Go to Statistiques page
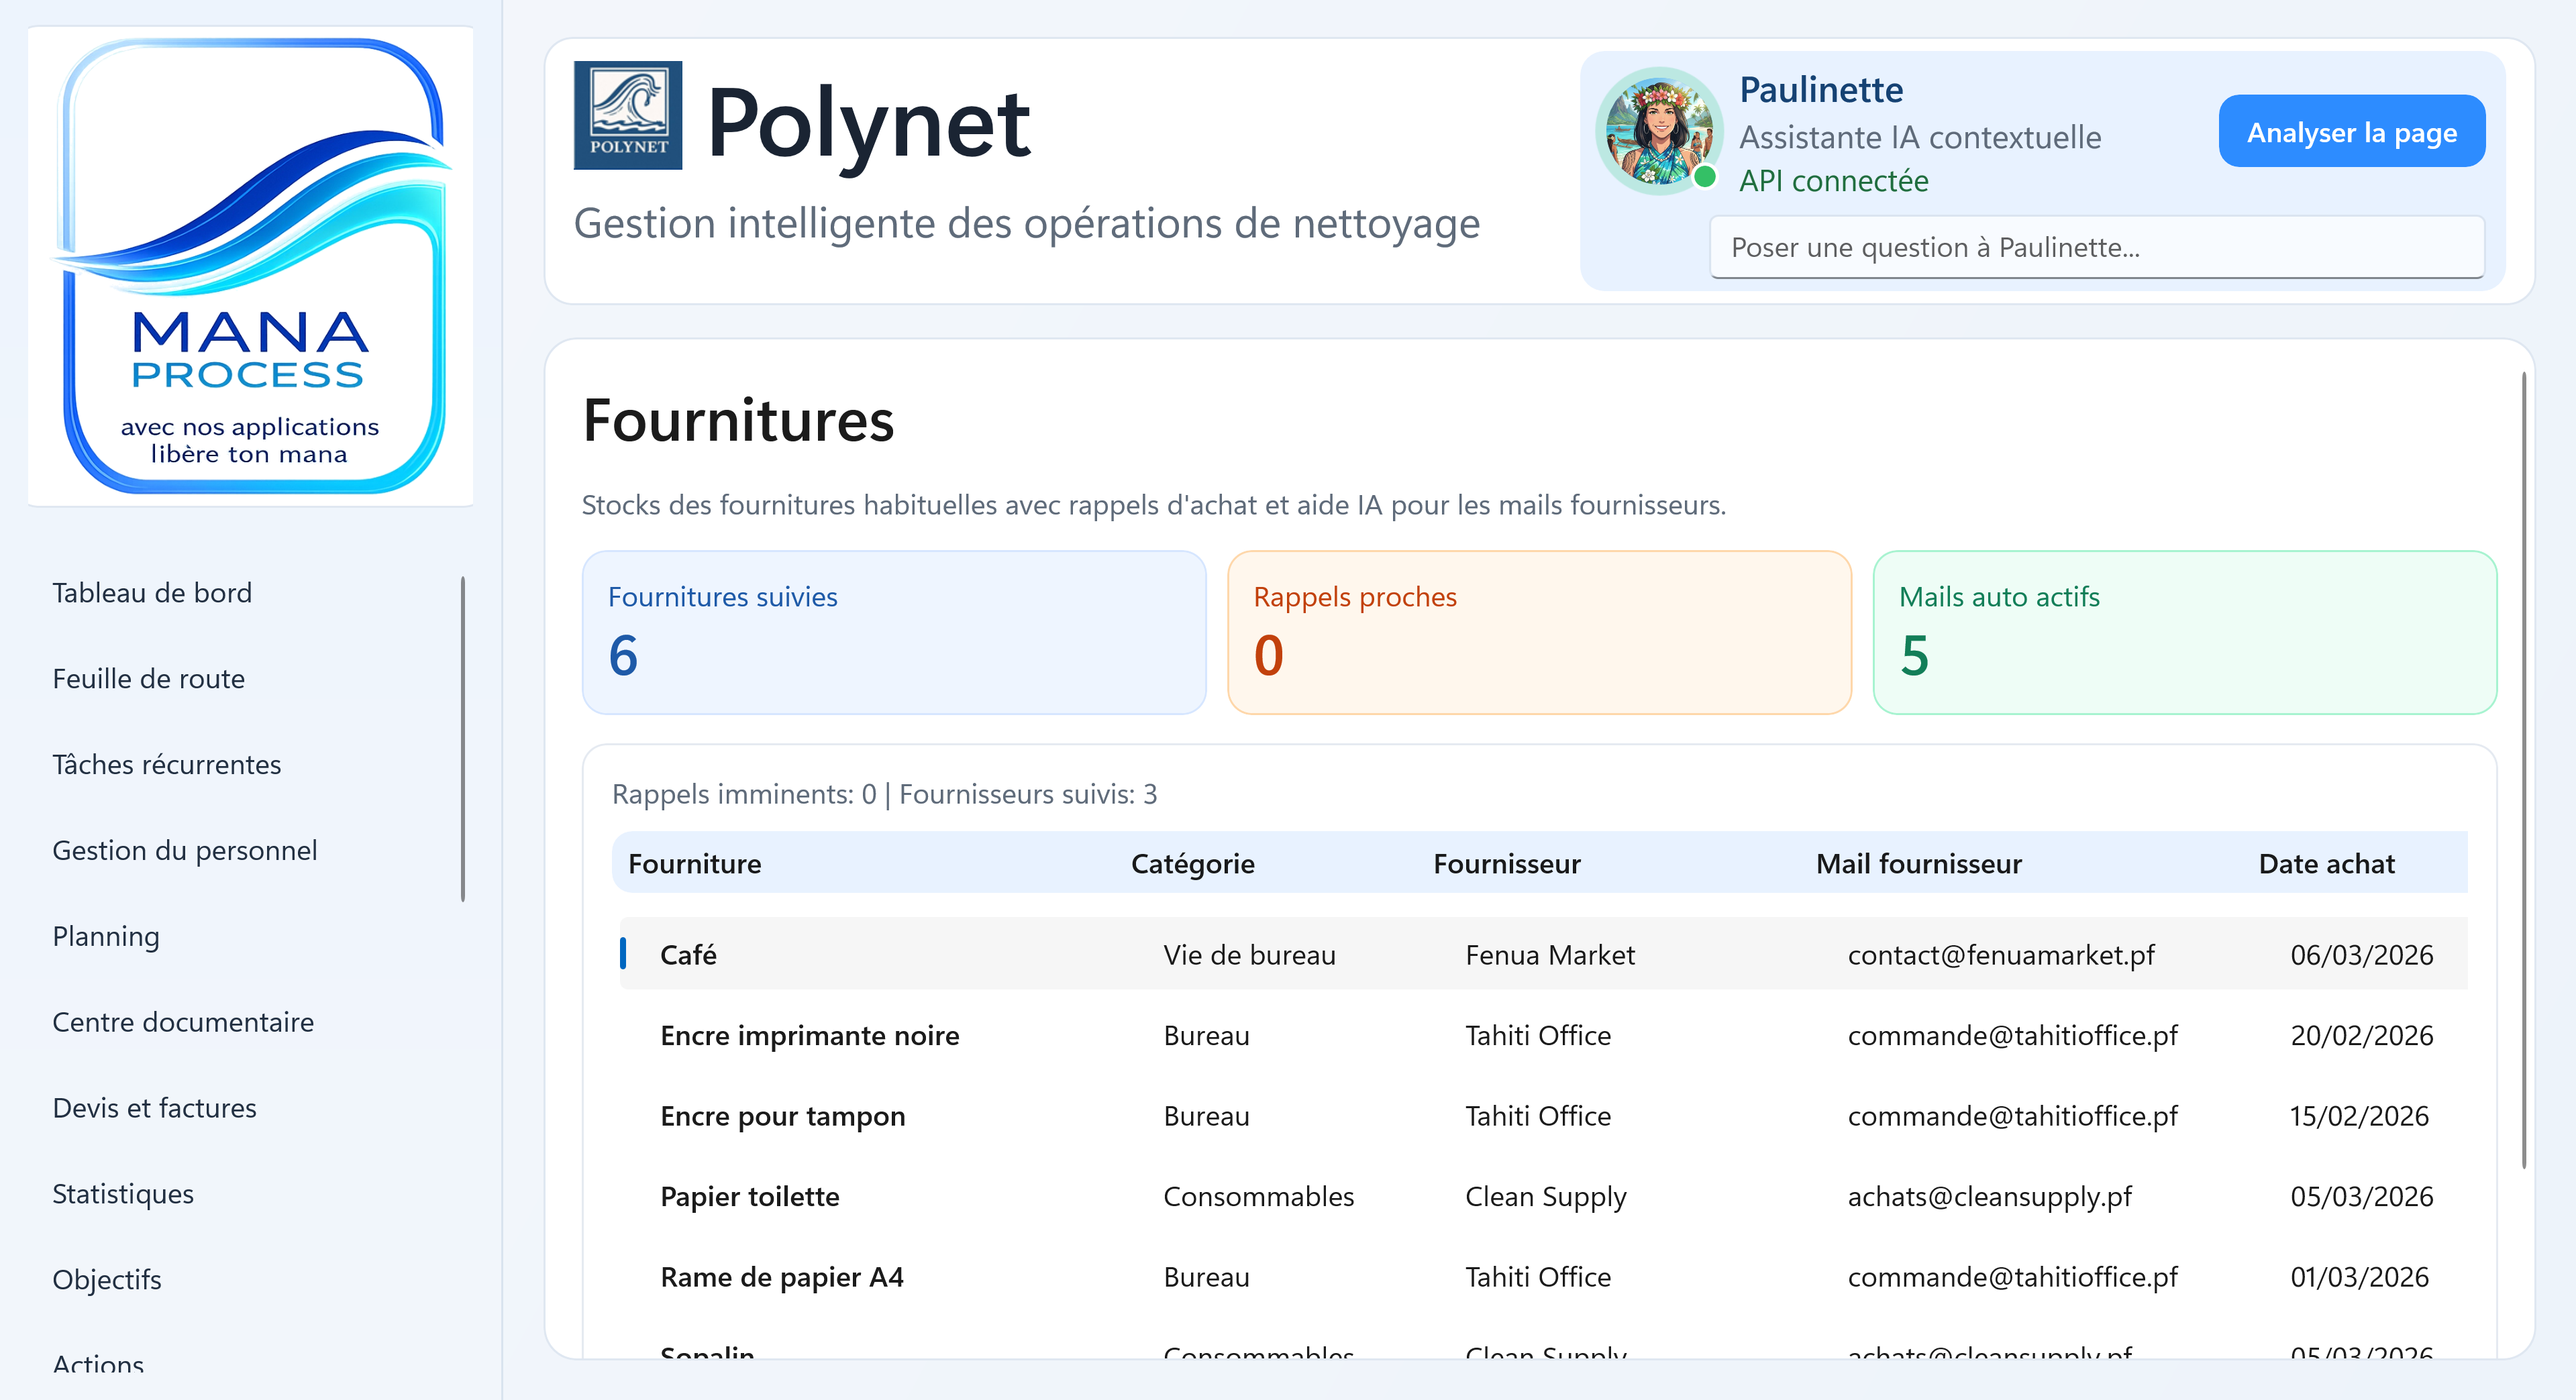 pos(123,1194)
